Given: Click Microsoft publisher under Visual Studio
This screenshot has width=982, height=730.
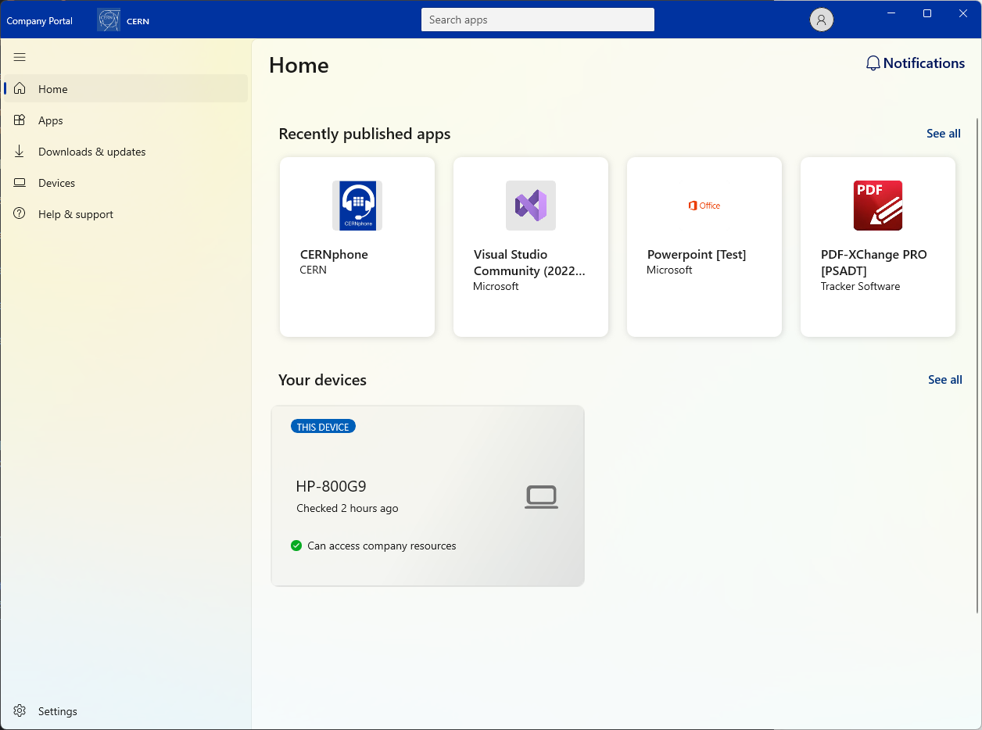Looking at the screenshot, I should point(496,286).
